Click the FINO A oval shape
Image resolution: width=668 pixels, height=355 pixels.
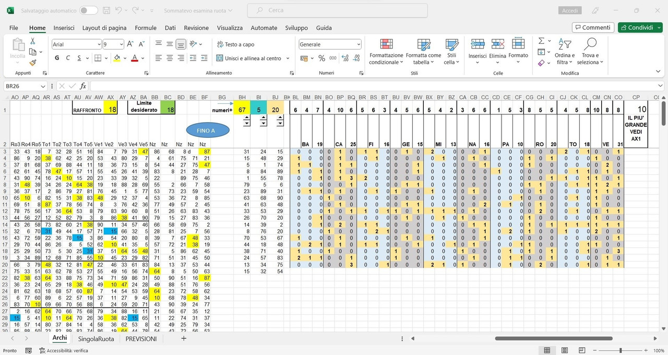click(208, 131)
